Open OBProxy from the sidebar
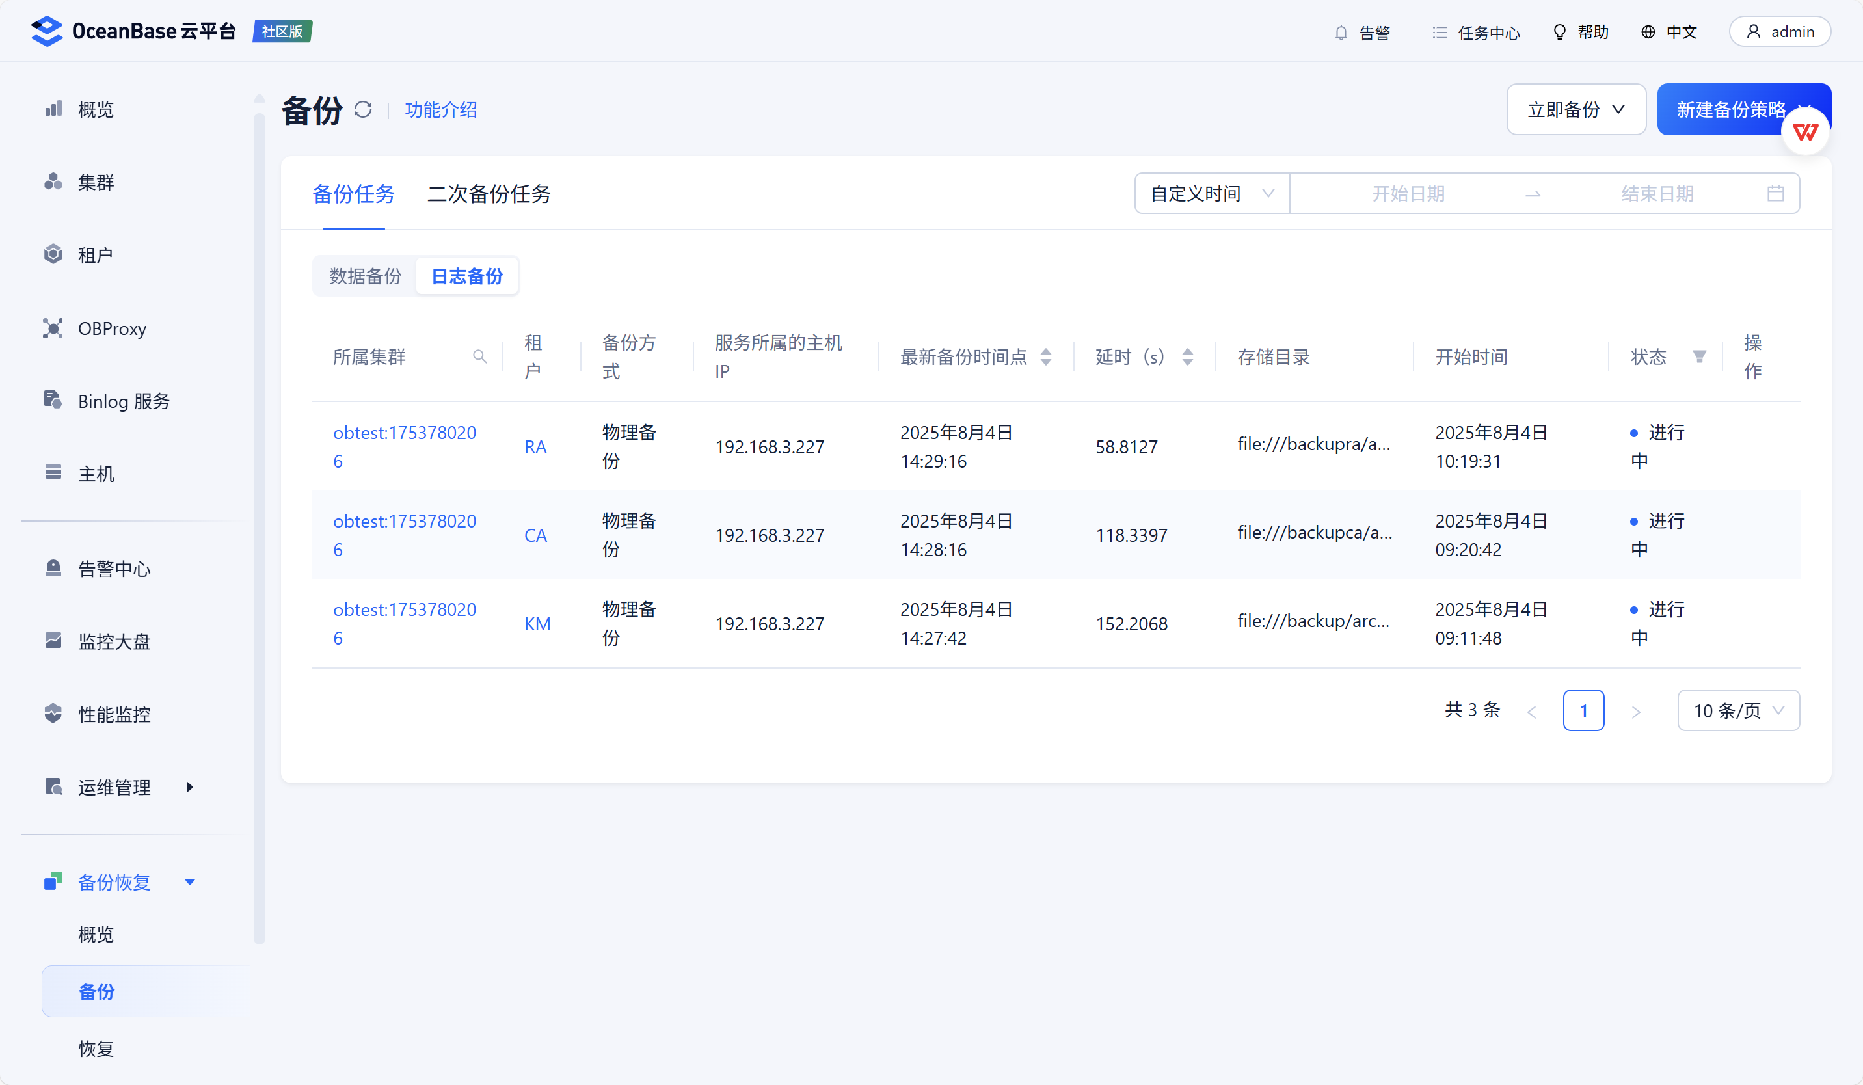Image resolution: width=1863 pixels, height=1085 pixels. coord(113,328)
